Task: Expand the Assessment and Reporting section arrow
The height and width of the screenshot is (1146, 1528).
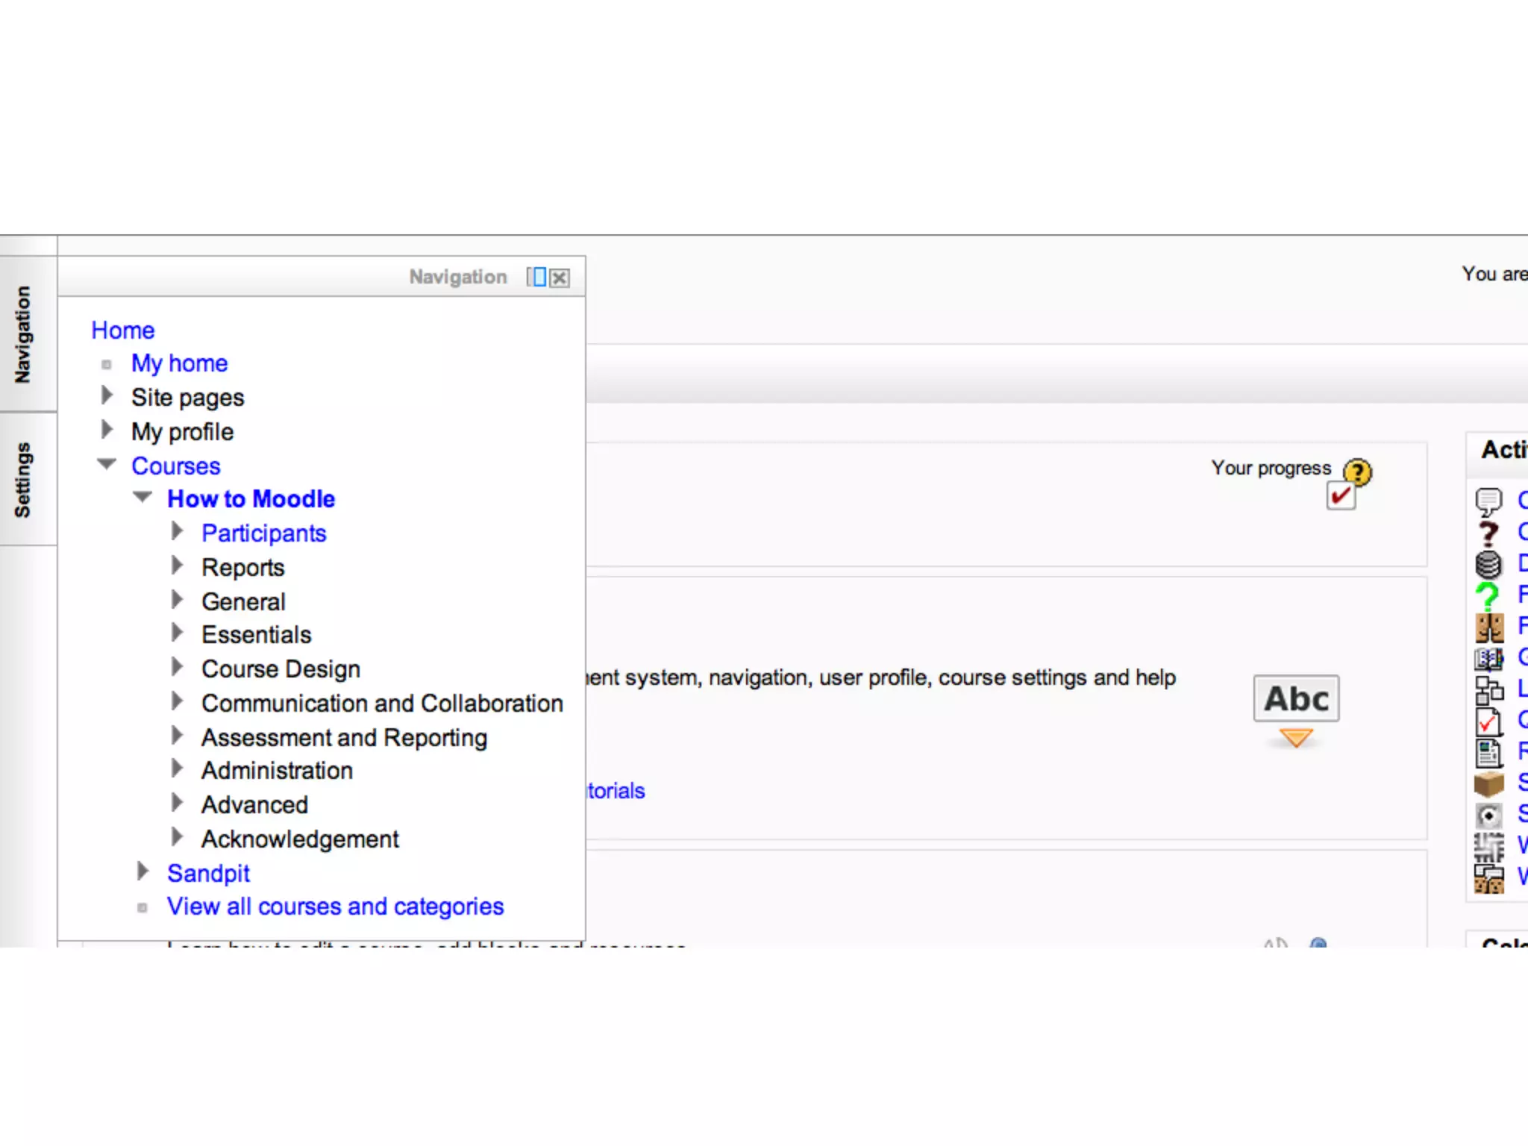Action: coord(177,736)
